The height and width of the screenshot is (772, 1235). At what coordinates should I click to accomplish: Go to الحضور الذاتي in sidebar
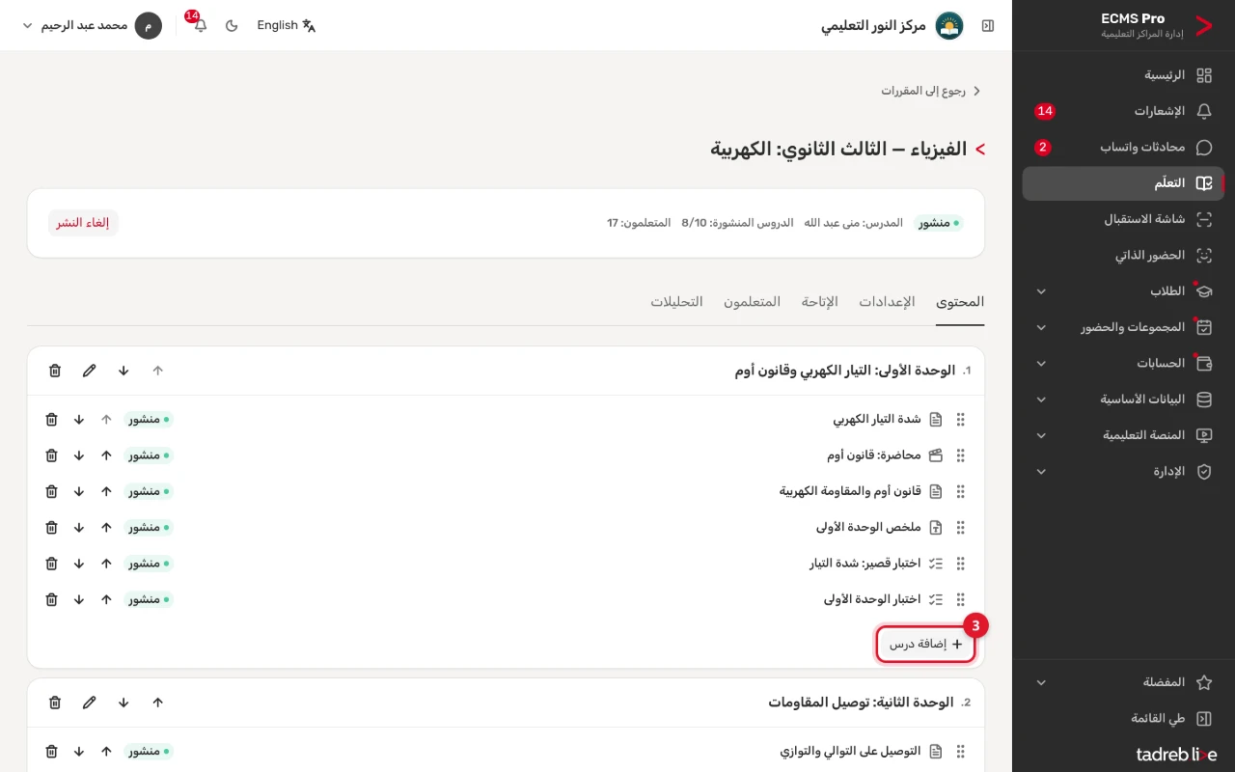pos(1123,256)
